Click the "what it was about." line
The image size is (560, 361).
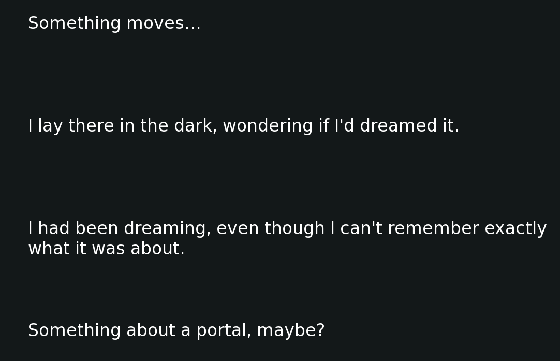tap(106, 249)
